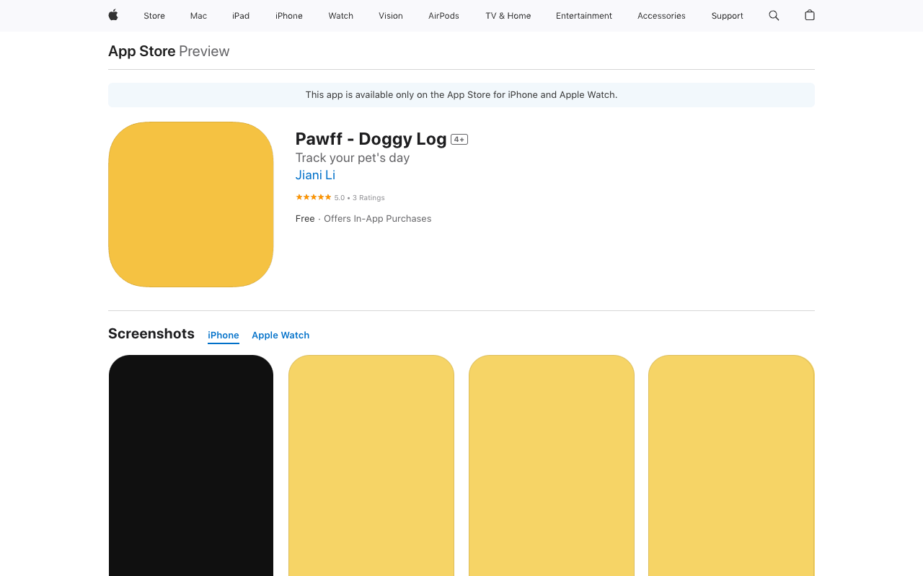Click the "Offers In-App Purchases" text

(378, 219)
